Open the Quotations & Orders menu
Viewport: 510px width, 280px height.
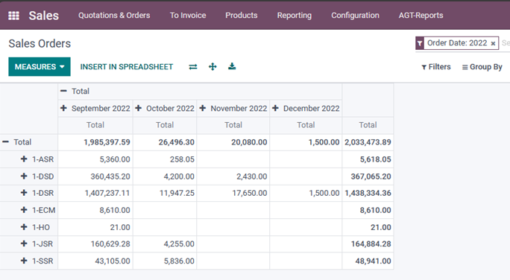pos(114,16)
